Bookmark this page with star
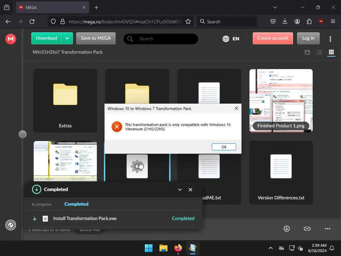The height and width of the screenshot is (256, 341). [x=188, y=21]
